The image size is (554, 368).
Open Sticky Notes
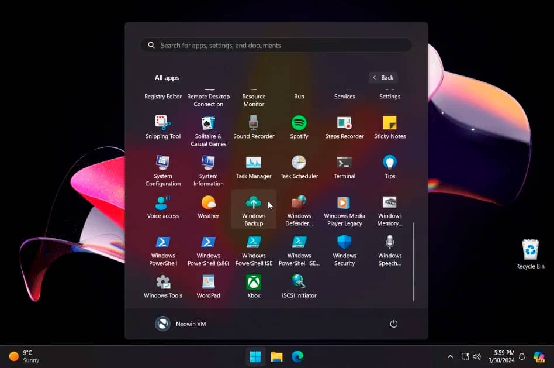390,127
